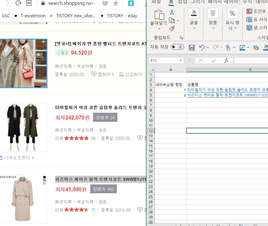Viewport: 268px width, 226px height.
Task: Click the heart 찜하기 icon on beige coat ad
Action: [x=94, y=74]
